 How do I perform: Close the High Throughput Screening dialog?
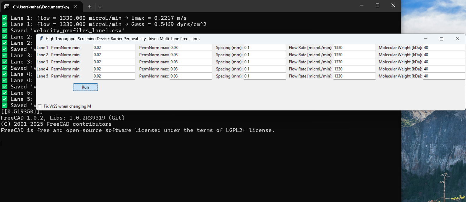(457, 39)
